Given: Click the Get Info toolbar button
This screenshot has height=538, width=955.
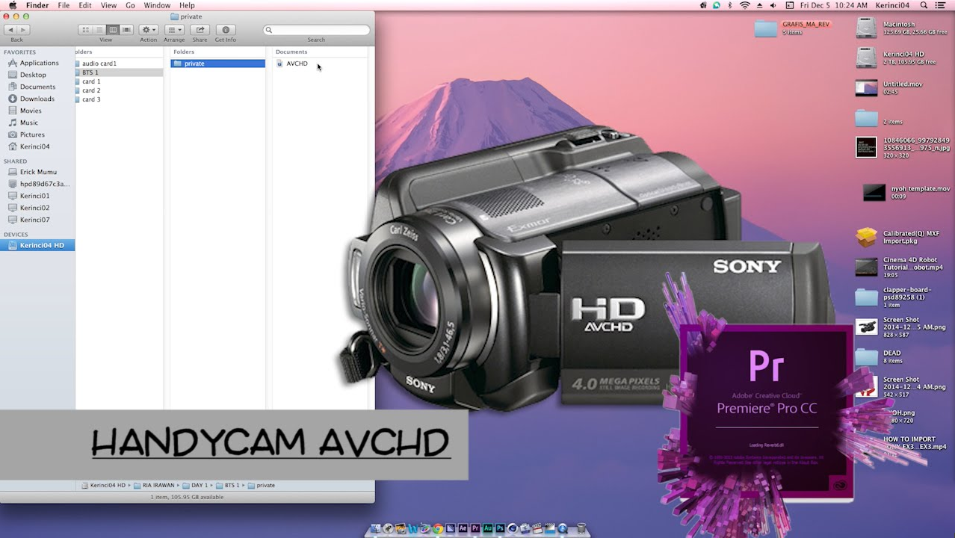Looking at the screenshot, I should pyautogui.click(x=226, y=30).
